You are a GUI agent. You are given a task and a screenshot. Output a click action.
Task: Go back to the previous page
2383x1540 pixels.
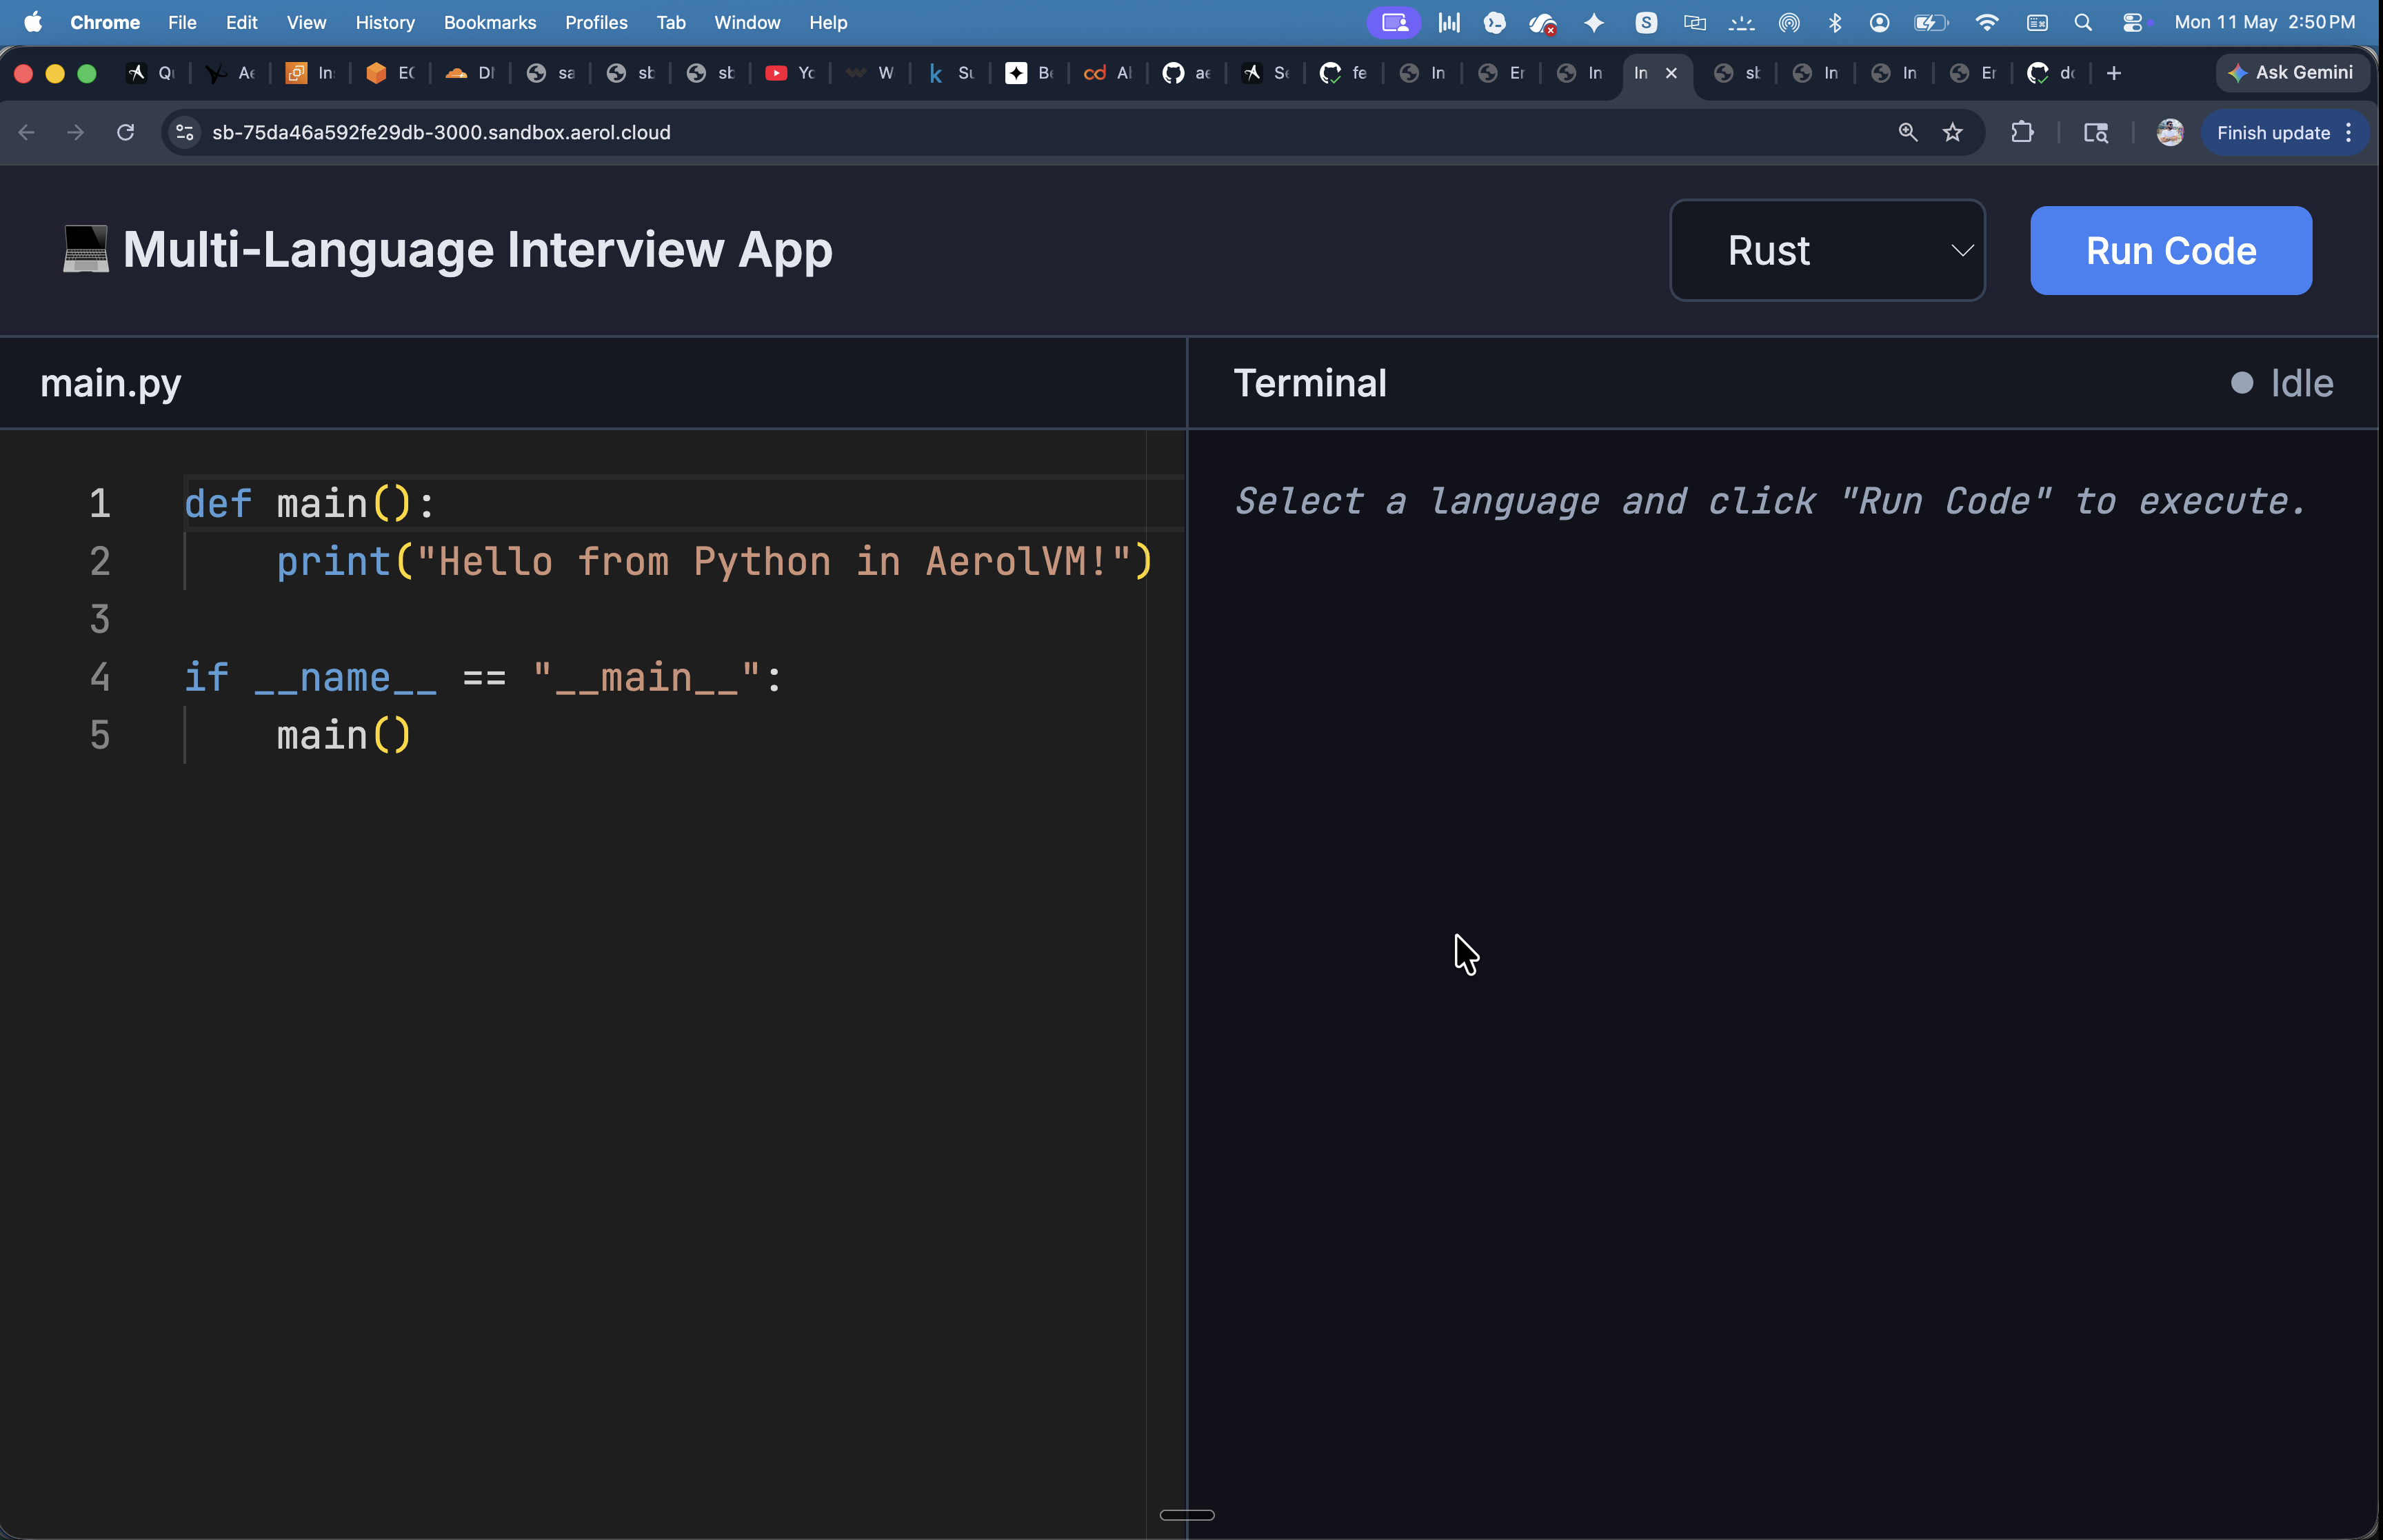click(x=27, y=133)
